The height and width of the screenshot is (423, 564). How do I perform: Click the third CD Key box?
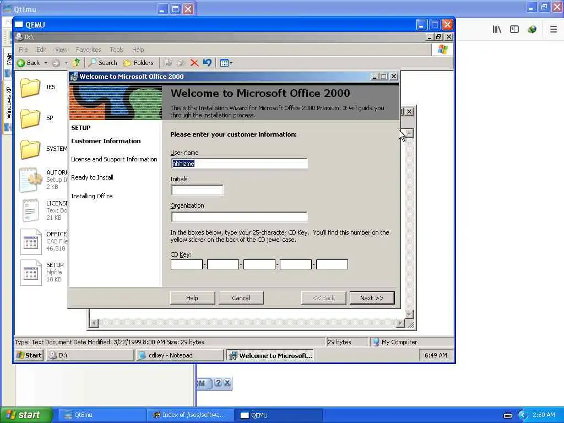pyautogui.click(x=259, y=264)
